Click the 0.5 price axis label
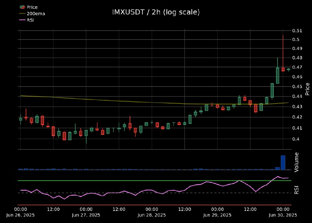Screen dimensions: 312x223 (x=296, y=39)
